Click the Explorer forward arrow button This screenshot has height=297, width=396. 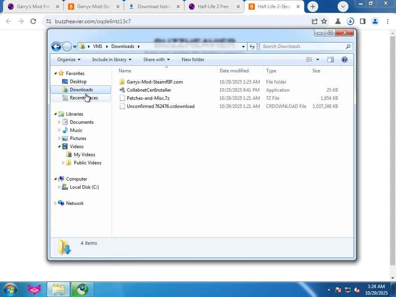click(67, 46)
